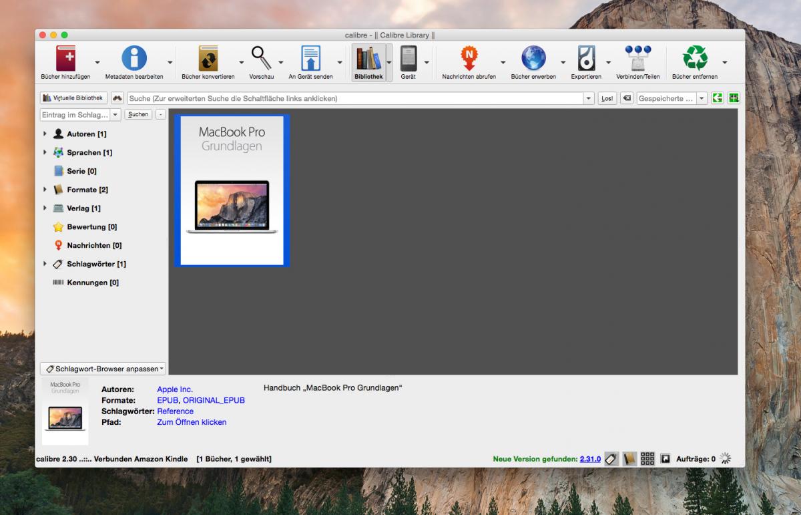The width and height of the screenshot is (801, 515).
Task: Click the Exportieren disk icon
Action: point(586,59)
